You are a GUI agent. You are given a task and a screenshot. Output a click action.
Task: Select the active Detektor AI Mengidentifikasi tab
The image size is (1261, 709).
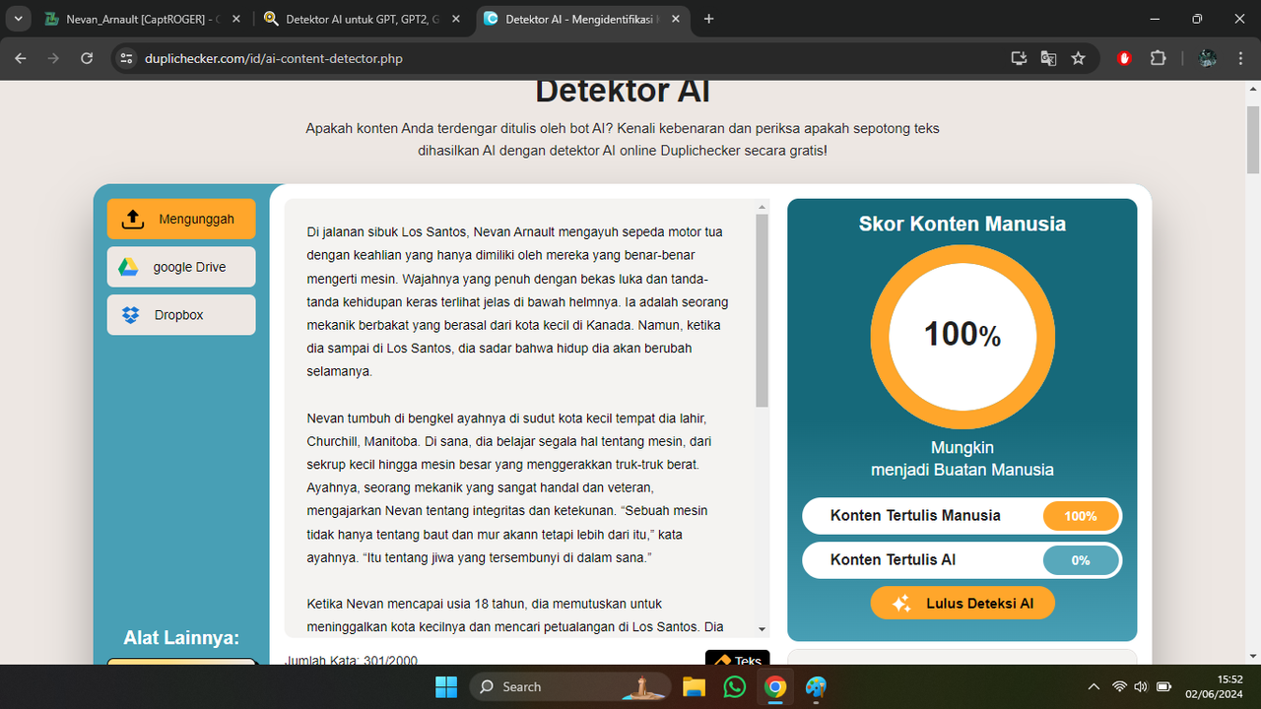pyautogui.click(x=582, y=19)
